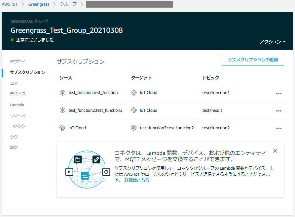
Task: Open the Lambda sidebar section
Action: 17,105
